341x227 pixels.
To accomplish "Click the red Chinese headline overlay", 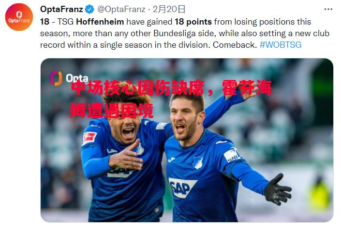I will (x=171, y=99).
